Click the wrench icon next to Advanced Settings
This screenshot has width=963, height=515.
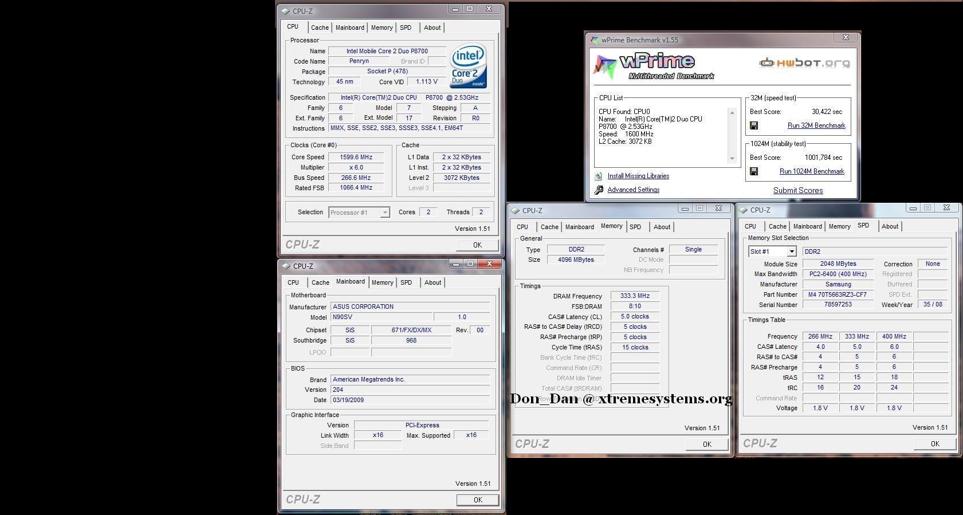599,190
